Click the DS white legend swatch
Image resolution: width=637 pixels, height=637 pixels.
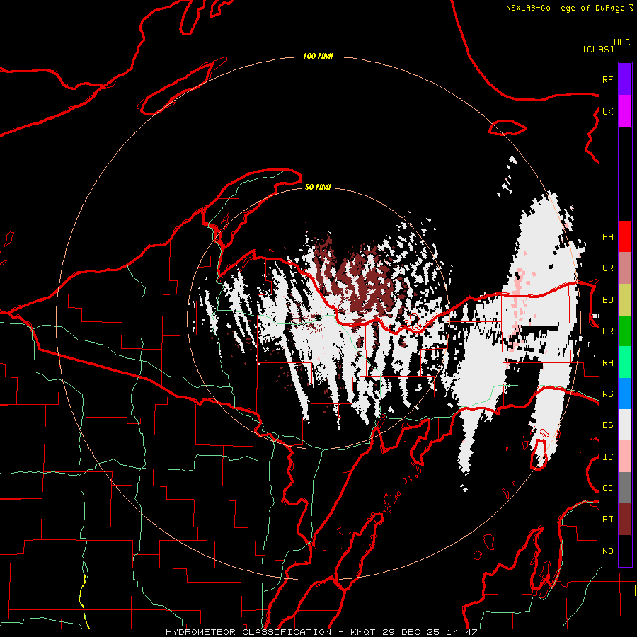click(625, 425)
